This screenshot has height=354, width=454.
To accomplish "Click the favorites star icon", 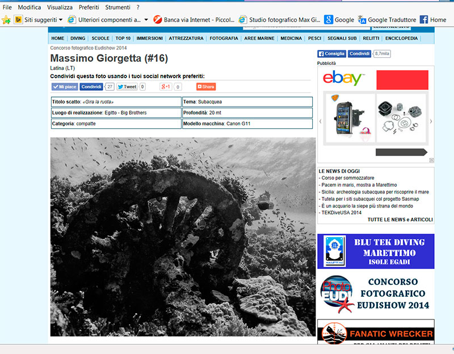I will click(x=6, y=20).
